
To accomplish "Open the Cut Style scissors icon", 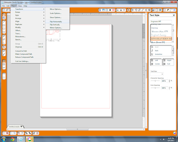I will point(124,10).
